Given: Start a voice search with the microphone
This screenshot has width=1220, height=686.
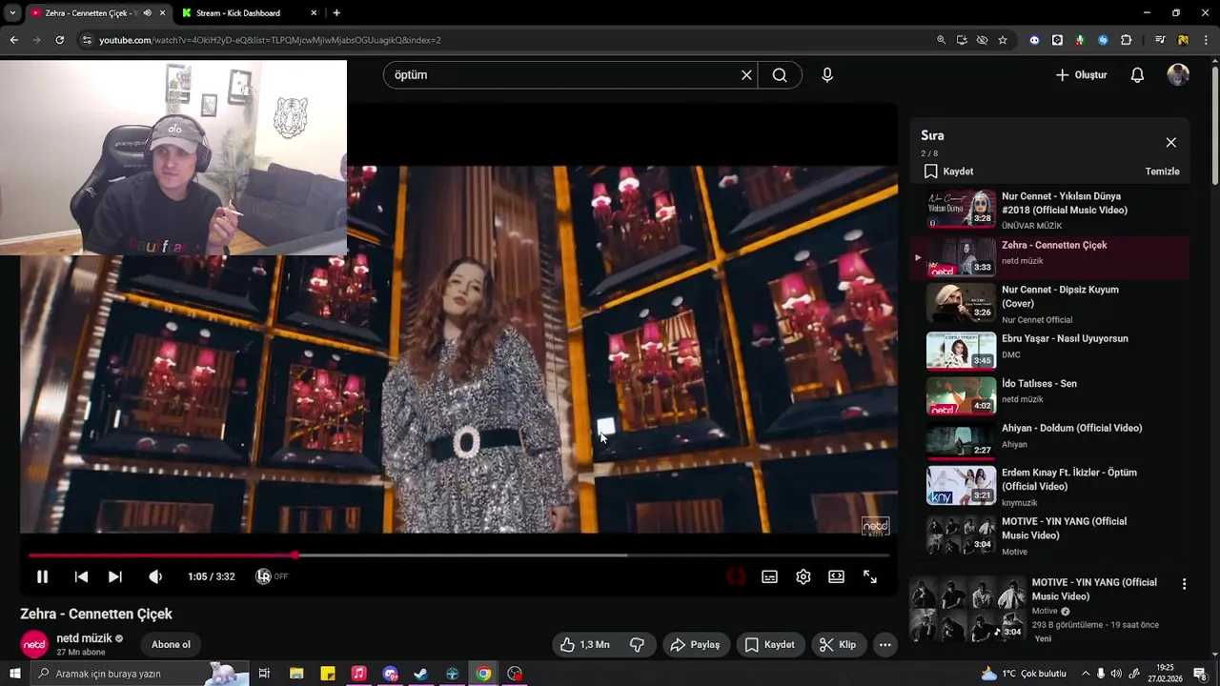Looking at the screenshot, I should (x=827, y=75).
